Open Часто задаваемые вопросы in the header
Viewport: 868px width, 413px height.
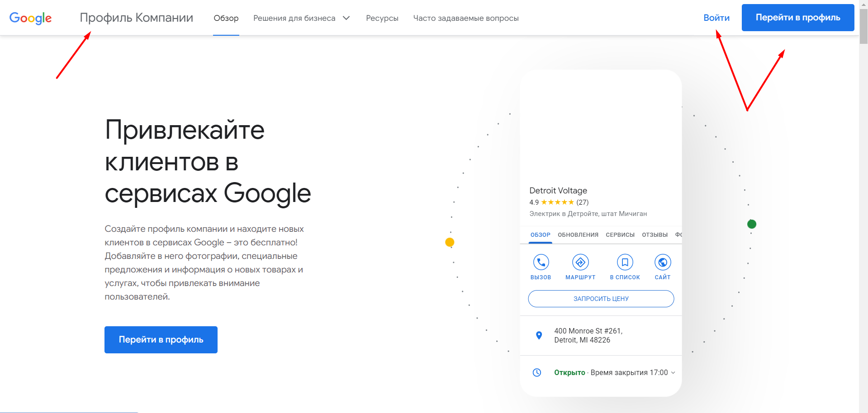click(x=466, y=18)
